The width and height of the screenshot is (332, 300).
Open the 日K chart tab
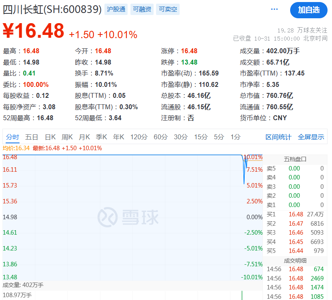coord(50,137)
